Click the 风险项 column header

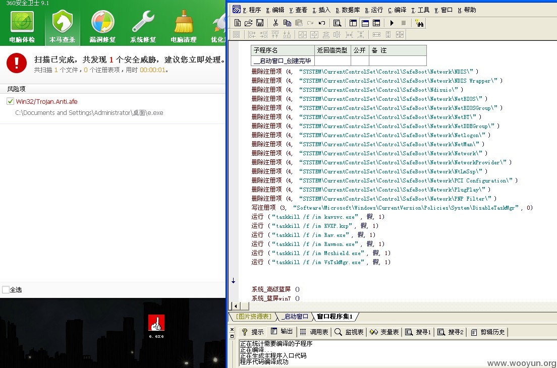tap(16, 89)
